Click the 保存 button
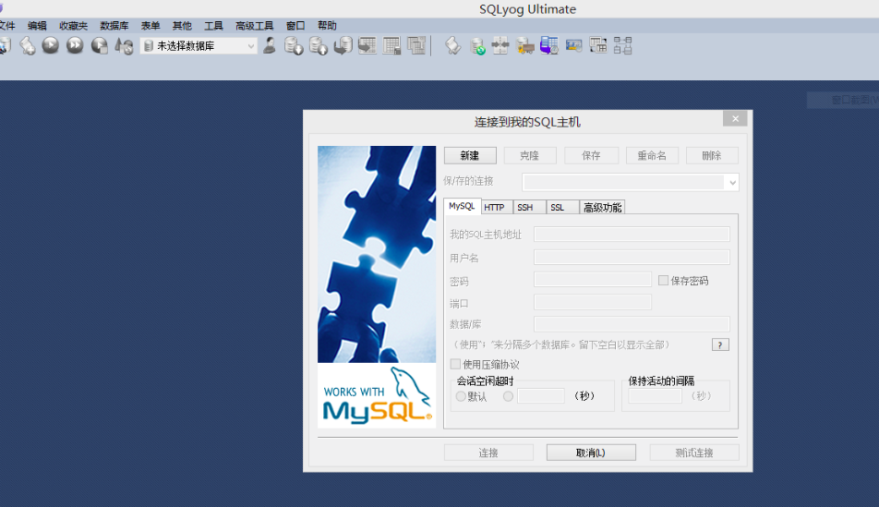The height and width of the screenshot is (507, 879). click(592, 155)
